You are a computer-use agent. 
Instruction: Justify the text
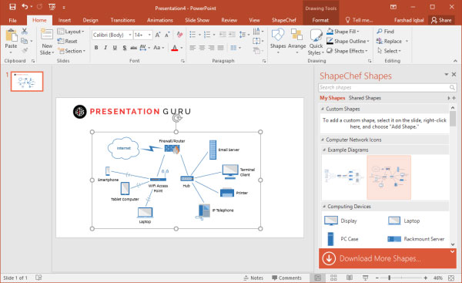[x=221, y=48]
